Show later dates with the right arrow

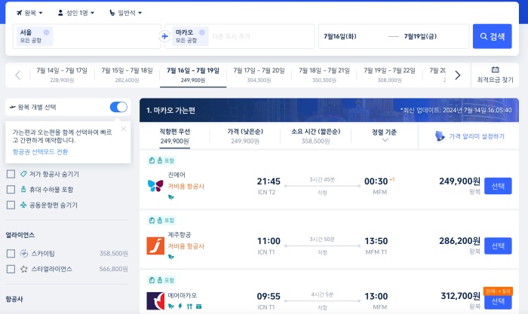tap(457, 75)
